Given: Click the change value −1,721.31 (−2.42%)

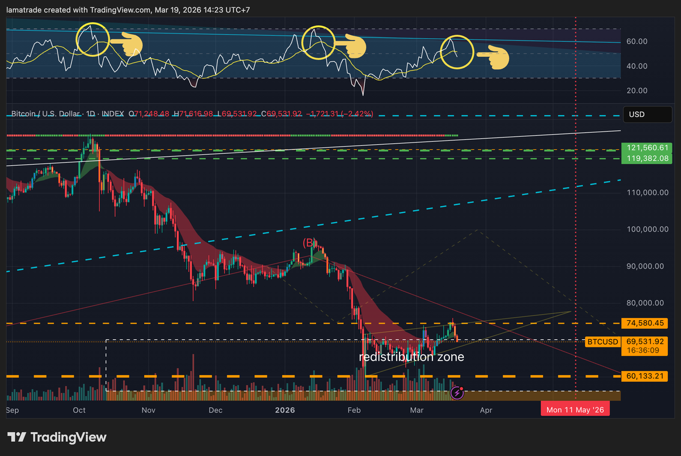Looking at the screenshot, I should coord(340,114).
